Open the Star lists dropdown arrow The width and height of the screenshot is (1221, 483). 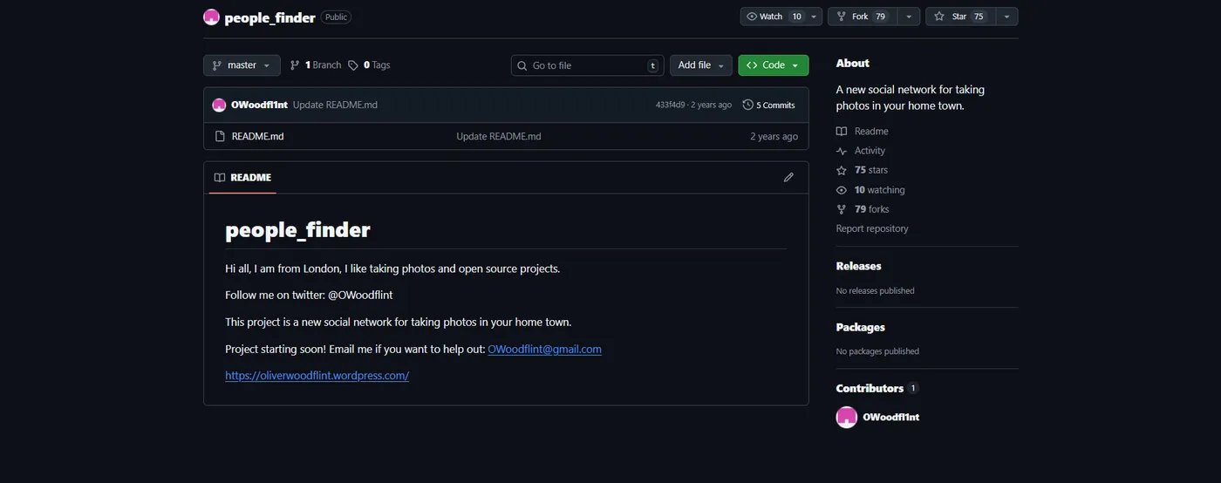(x=1006, y=17)
